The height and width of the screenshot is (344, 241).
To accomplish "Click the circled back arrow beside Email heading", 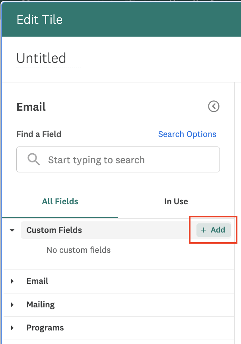I will pyautogui.click(x=214, y=106).
